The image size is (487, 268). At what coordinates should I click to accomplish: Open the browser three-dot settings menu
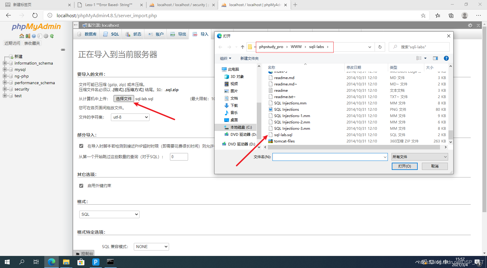[479, 15]
